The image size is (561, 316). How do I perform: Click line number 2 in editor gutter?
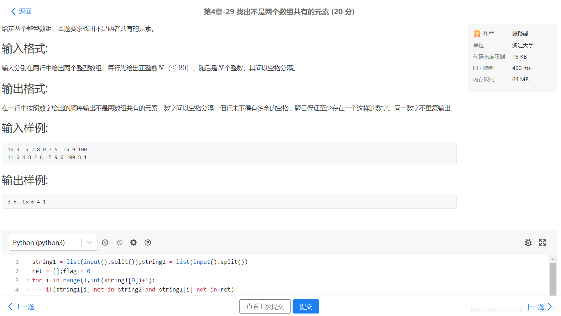(x=17, y=271)
